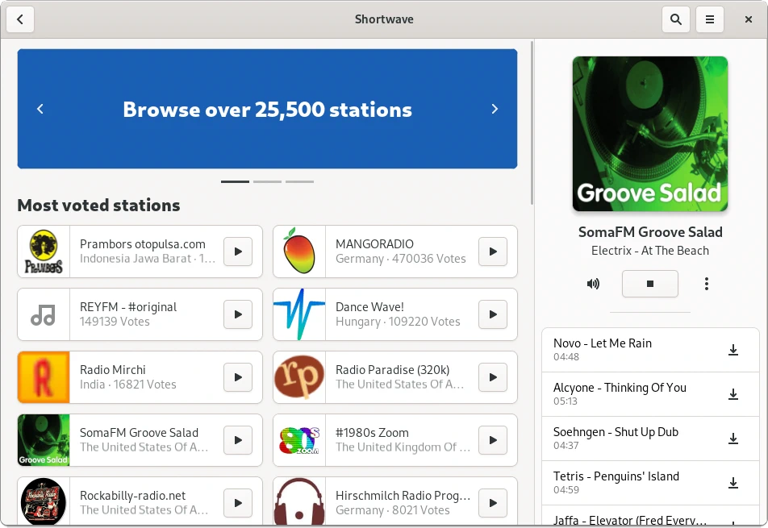Play Radio Paradise (320k)

(493, 377)
